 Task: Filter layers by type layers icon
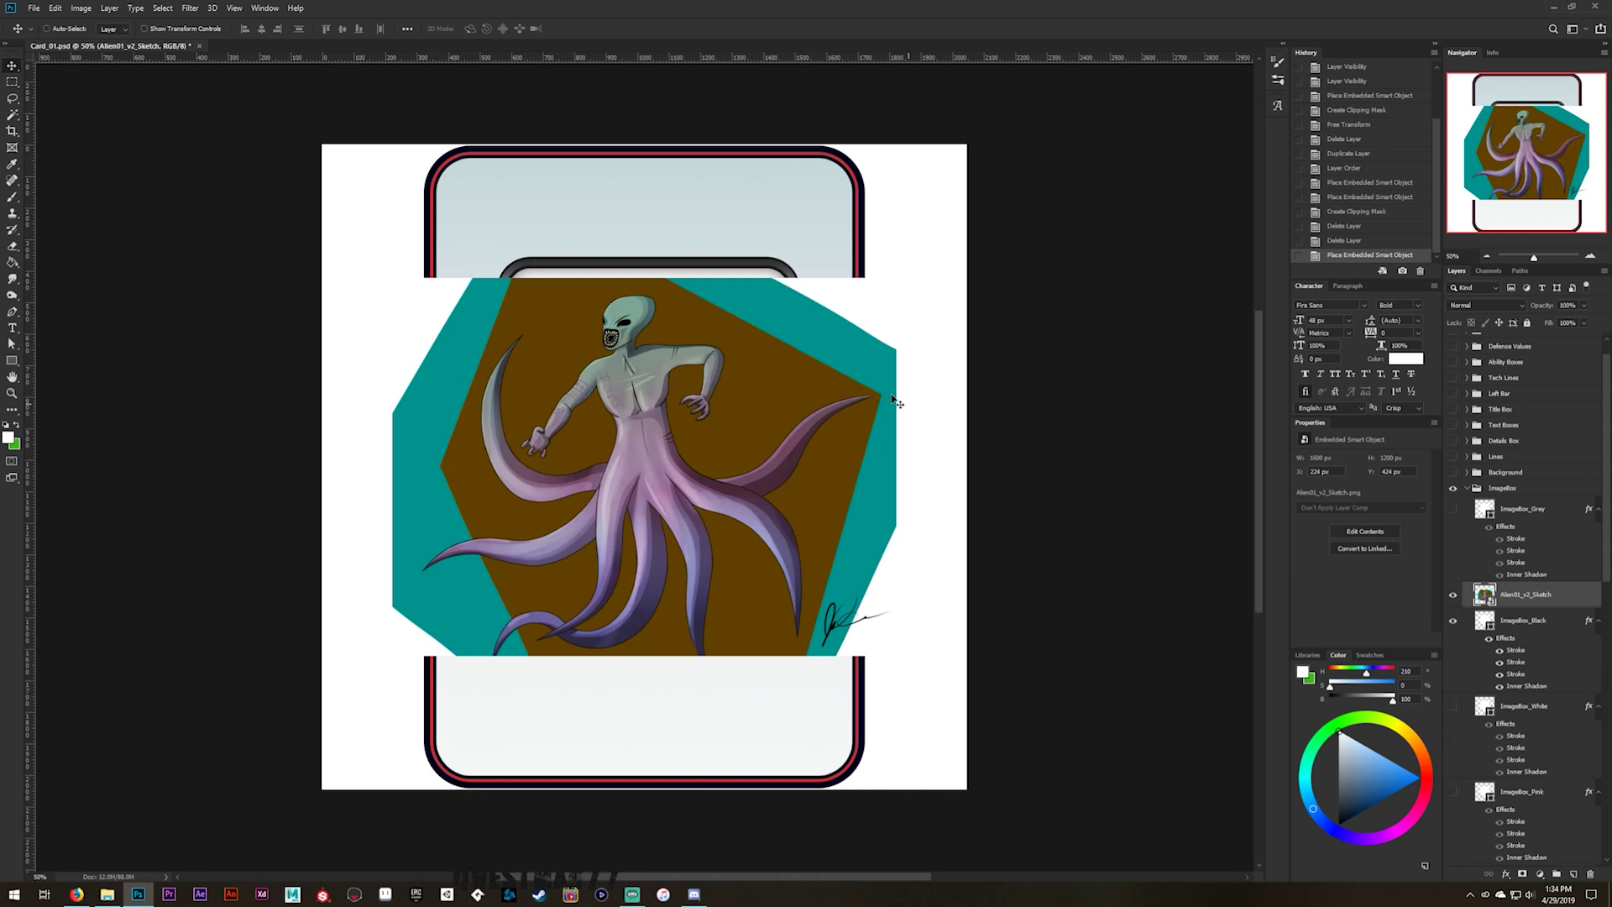coord(1541,288)
